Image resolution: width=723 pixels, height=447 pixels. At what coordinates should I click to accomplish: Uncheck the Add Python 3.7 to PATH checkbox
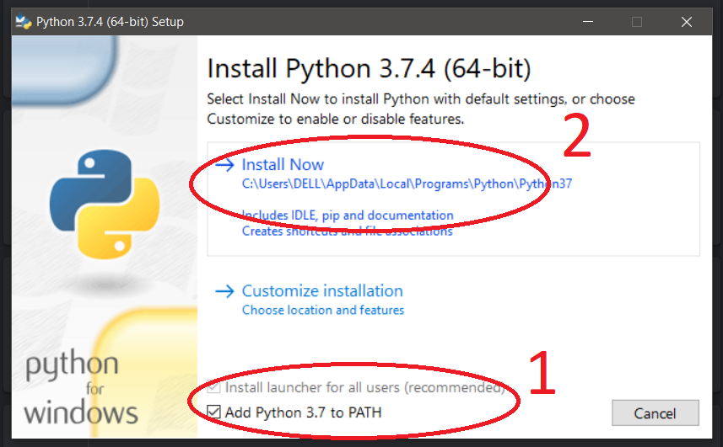[x=213, y=412]
